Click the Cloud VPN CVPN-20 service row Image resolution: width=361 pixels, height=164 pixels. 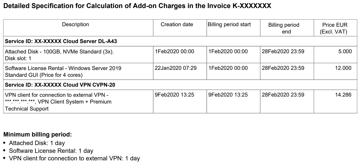click(60, 85)
